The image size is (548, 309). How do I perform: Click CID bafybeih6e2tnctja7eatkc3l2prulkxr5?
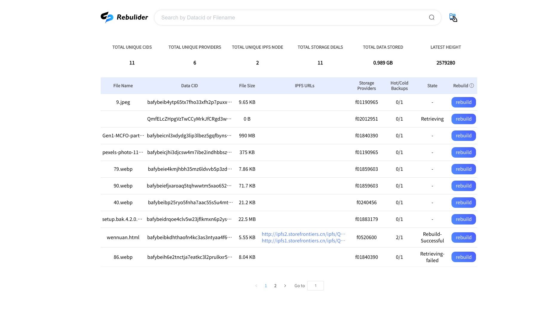point(189,257)
